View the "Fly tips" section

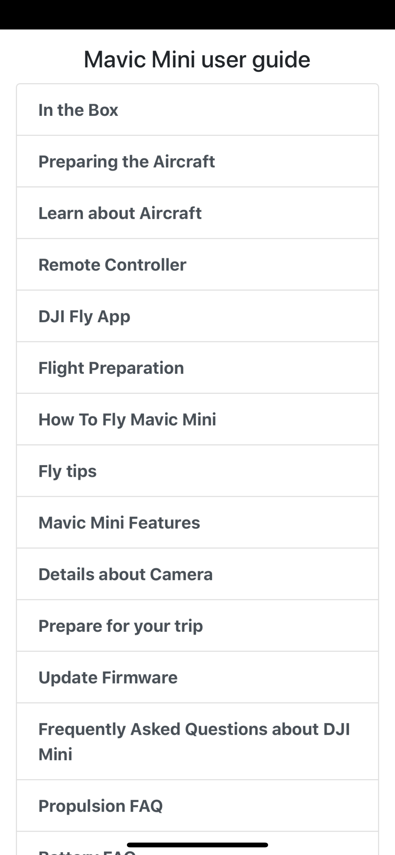197,471
